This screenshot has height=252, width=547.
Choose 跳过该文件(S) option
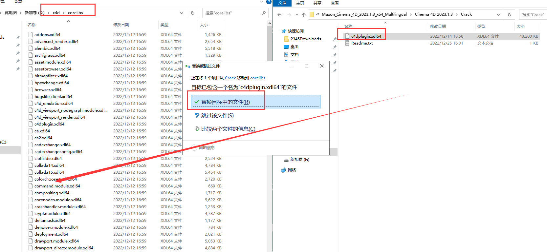coord(217,115)
